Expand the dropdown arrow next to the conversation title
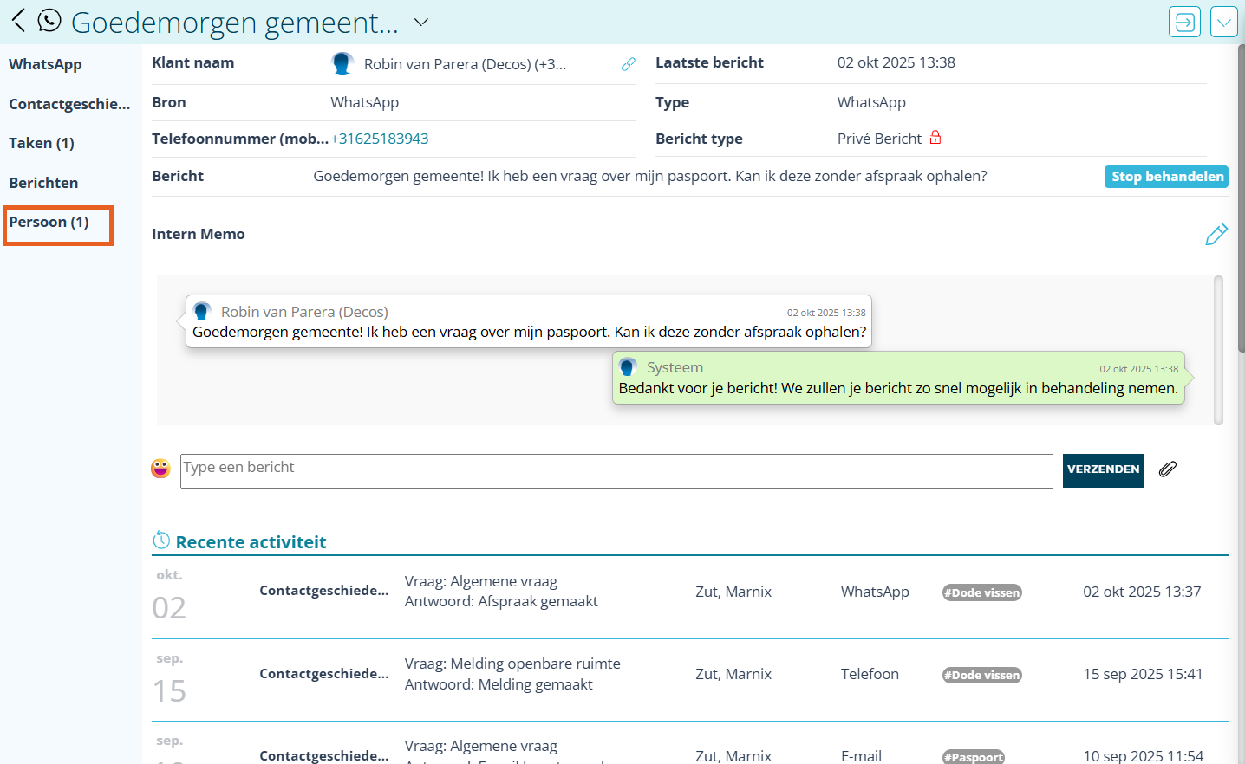 pos(420,23)
